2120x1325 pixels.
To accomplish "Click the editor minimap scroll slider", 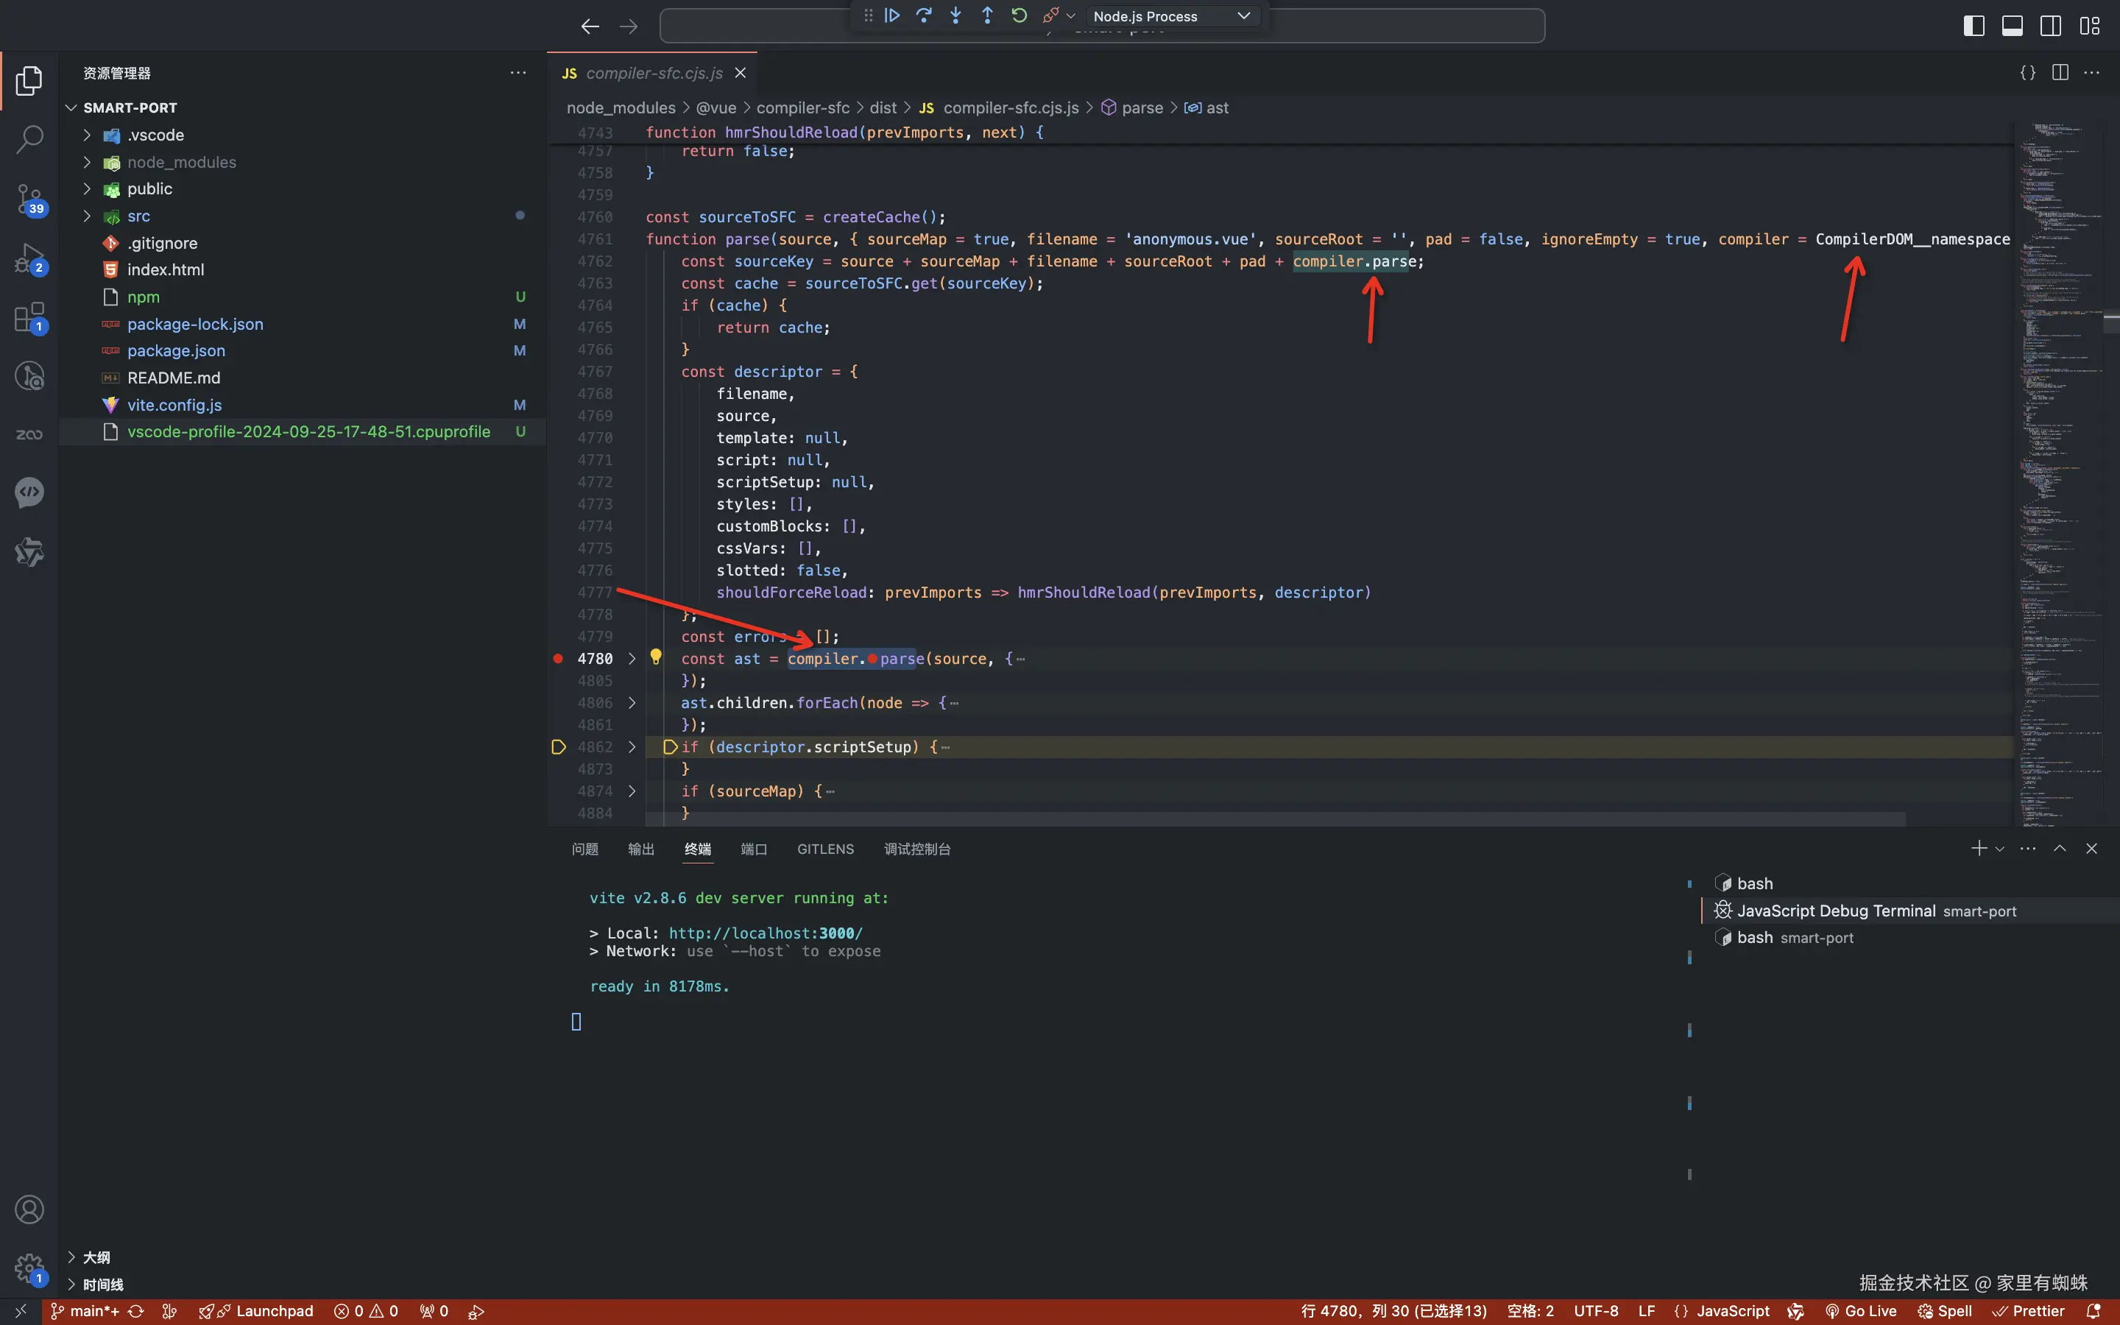I will [x=2110, y=322].
